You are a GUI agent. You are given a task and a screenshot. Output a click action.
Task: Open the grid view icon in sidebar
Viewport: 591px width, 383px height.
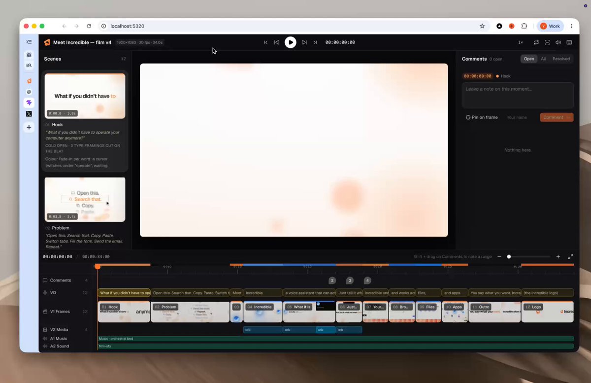click(29, 55)
